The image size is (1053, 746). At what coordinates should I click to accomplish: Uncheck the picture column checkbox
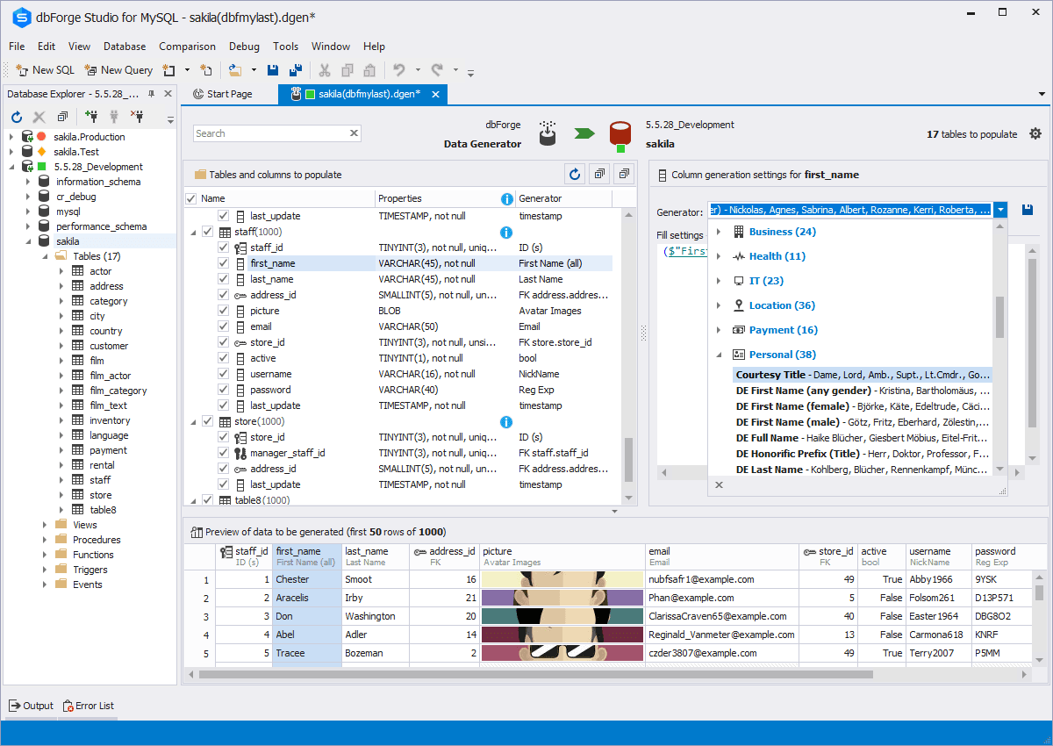coord(224,311)
